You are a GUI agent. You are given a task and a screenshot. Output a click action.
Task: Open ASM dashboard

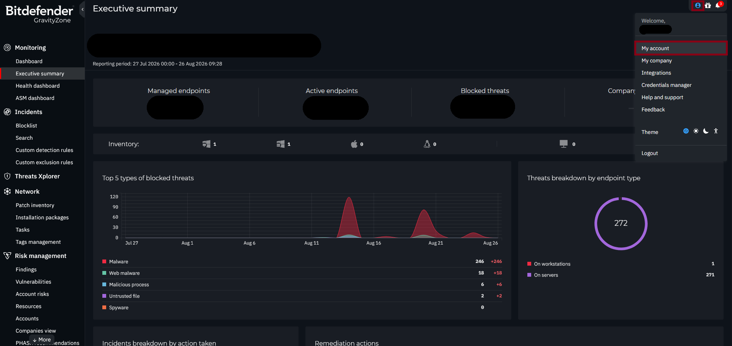[35, 98]
